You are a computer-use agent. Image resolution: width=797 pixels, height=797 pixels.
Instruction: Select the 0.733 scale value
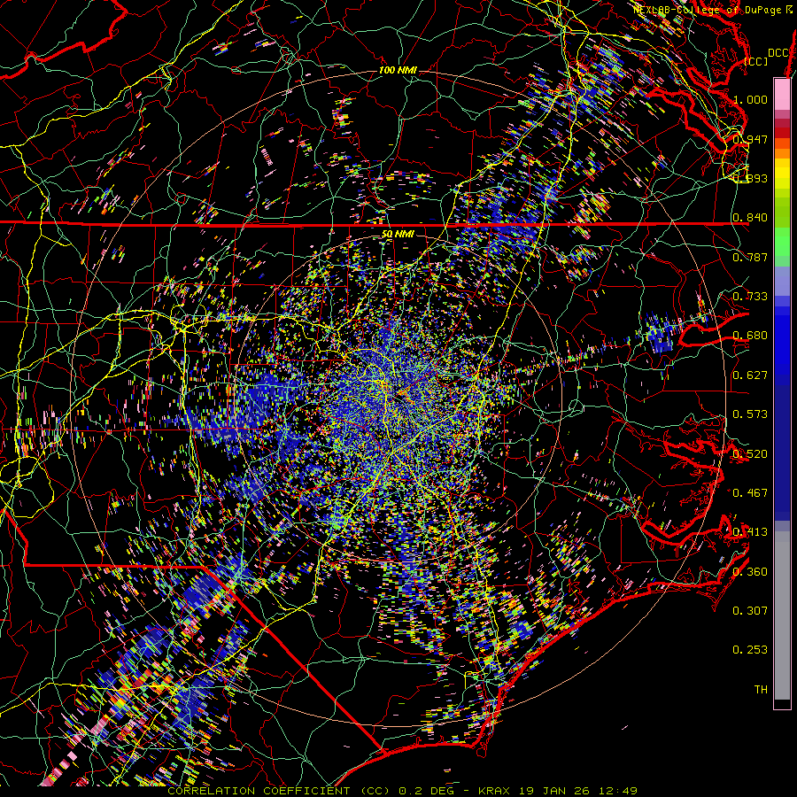click(750, 297)
